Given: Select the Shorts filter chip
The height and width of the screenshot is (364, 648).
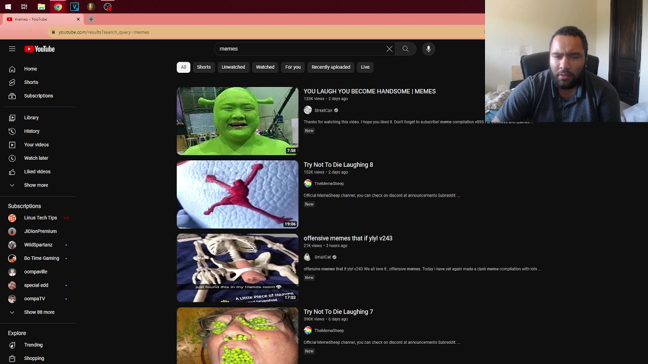Looking at the screenshot, I should (x=204, y=67).
